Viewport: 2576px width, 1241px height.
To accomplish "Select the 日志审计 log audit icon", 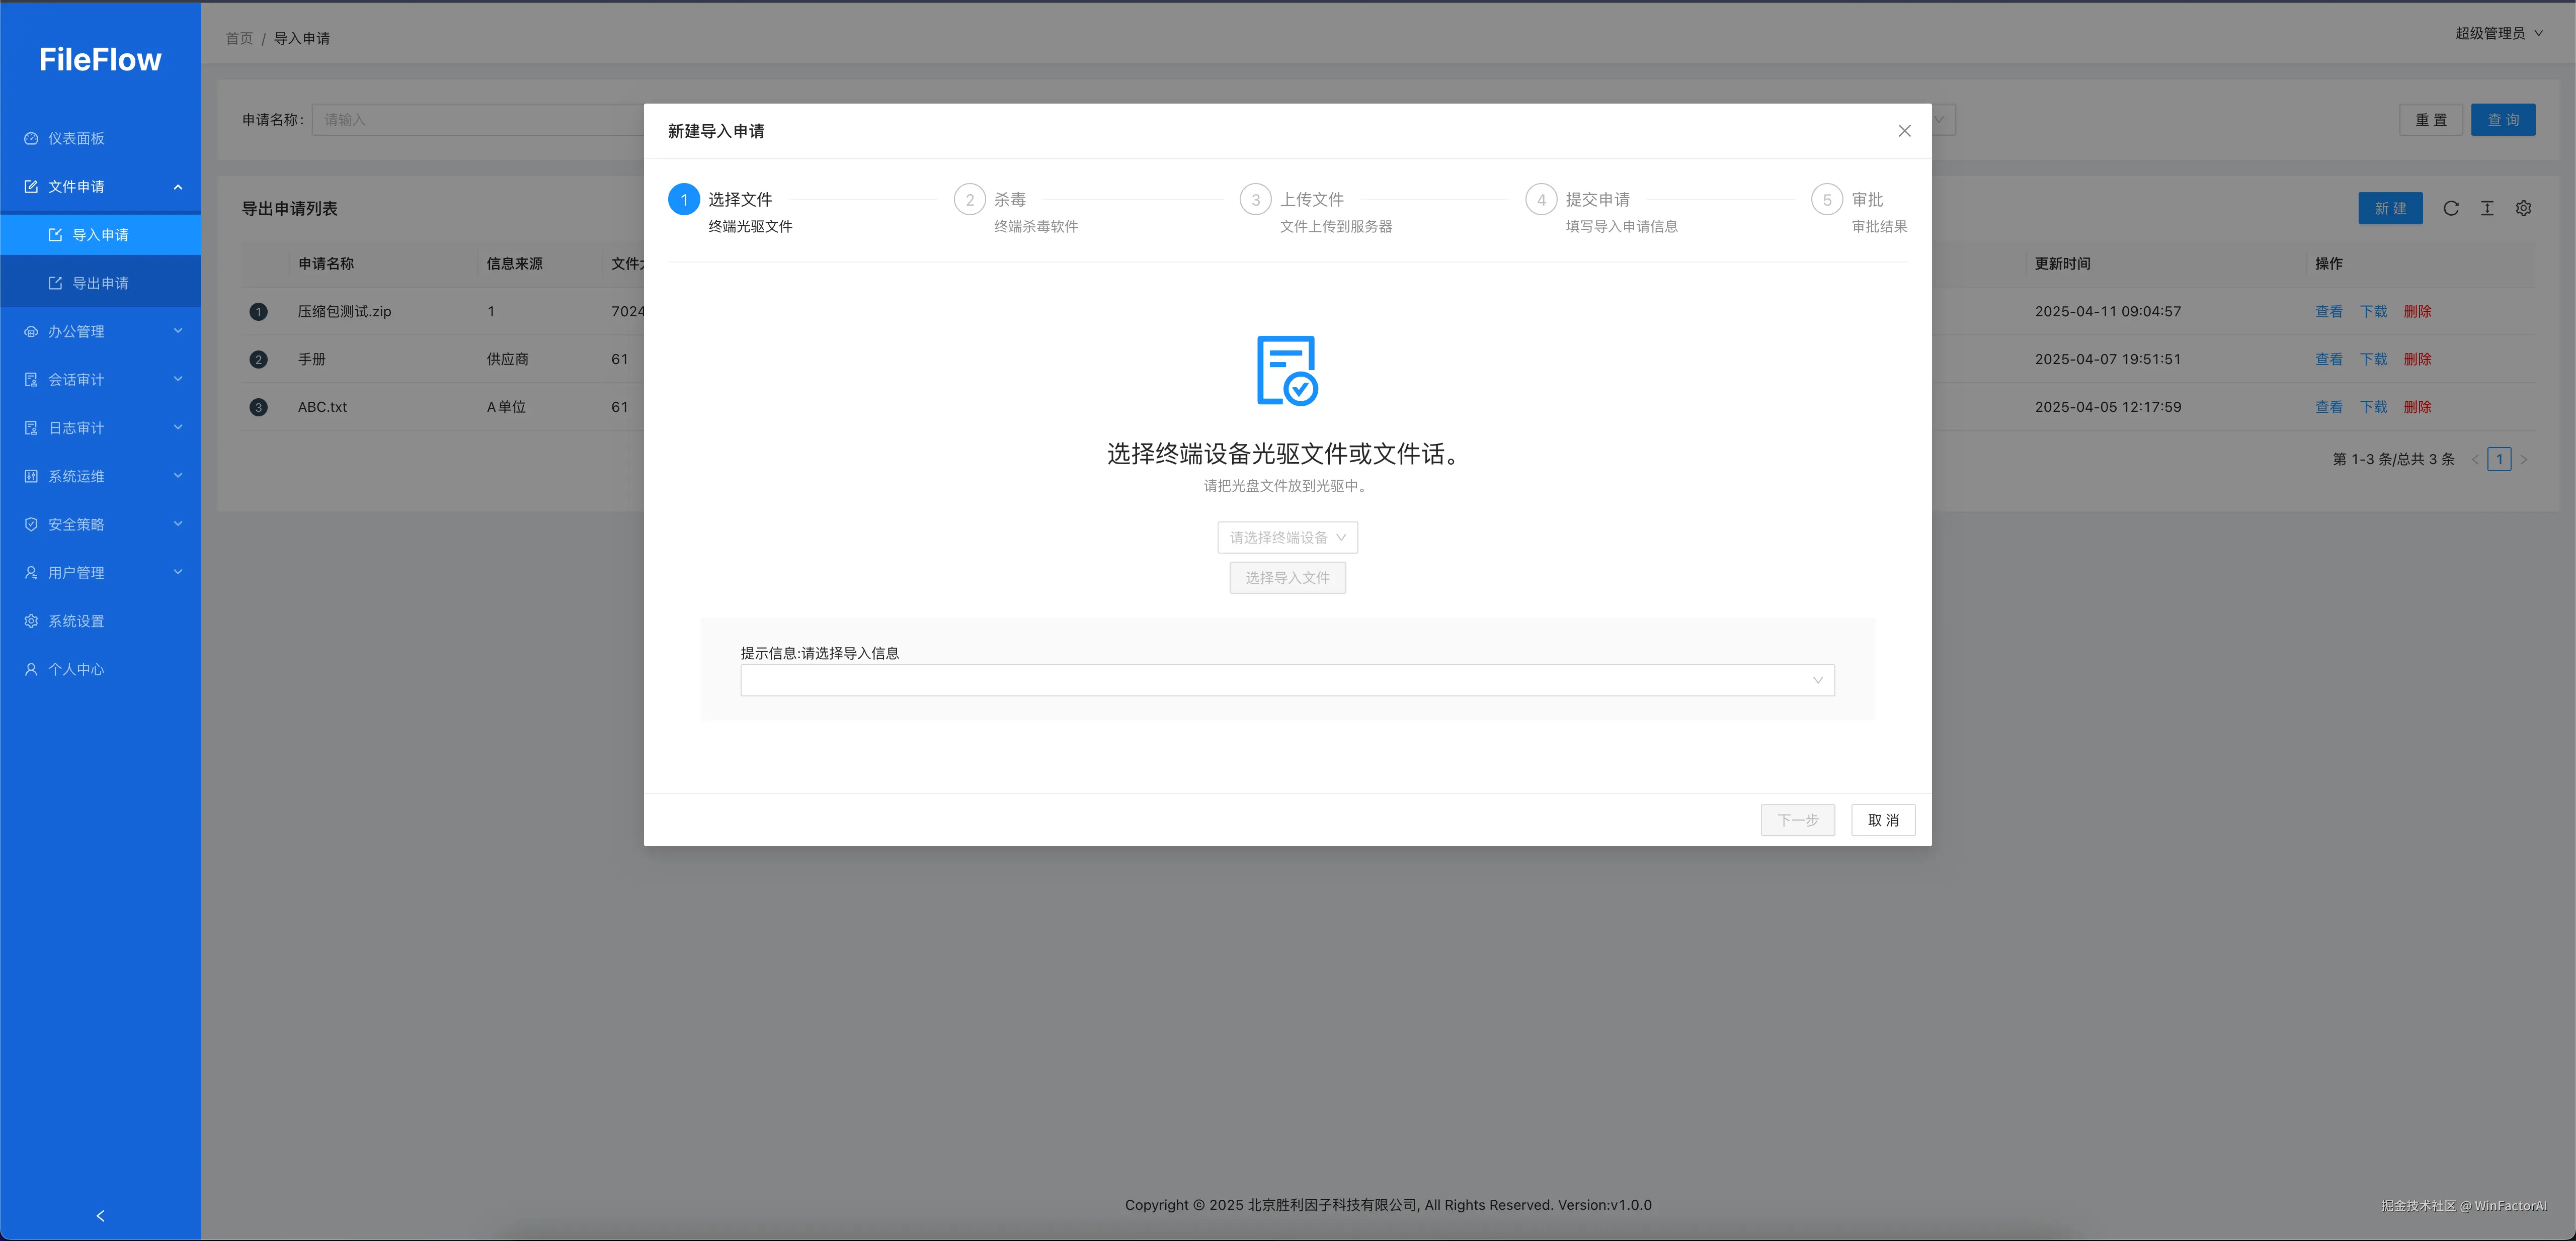I will point(30,426).
